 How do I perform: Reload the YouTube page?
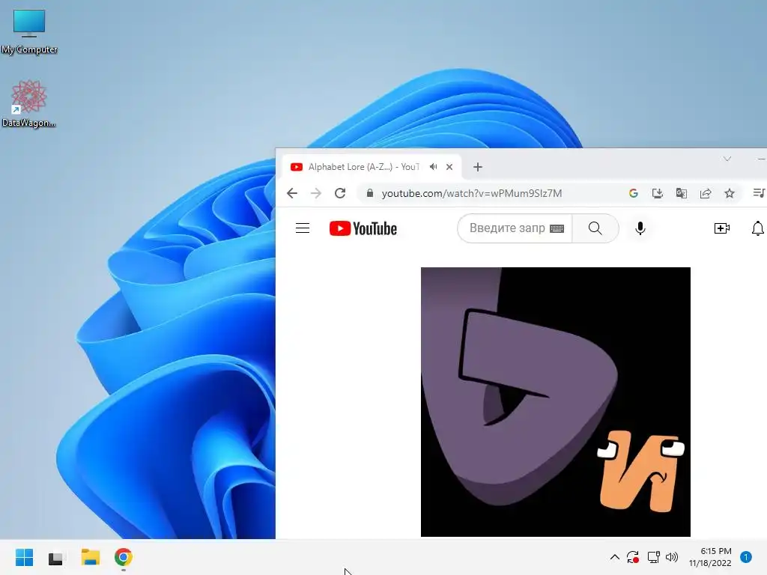340,193
